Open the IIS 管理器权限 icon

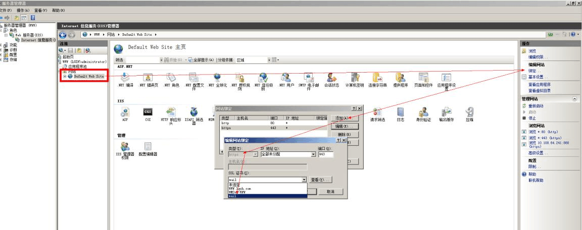point(124,147)
